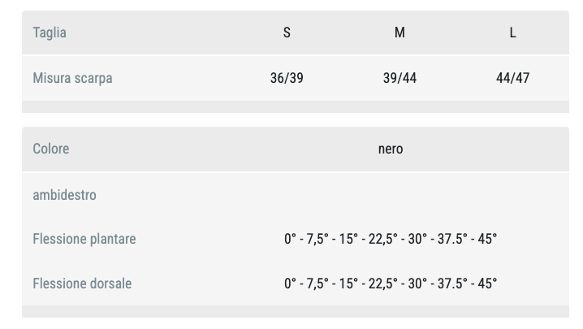Click the Flessione plantare label
This screenshot has width=583, height=329.
(x=84, y=240)
